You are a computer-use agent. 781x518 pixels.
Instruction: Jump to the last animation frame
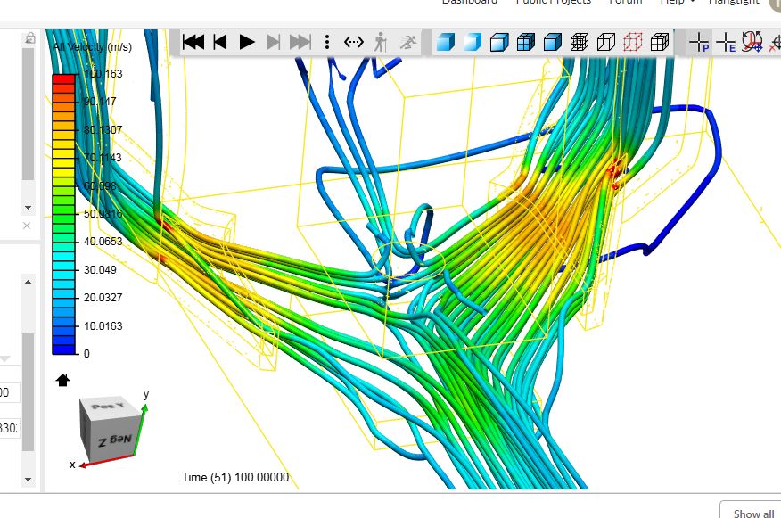[x=300, y=42]
